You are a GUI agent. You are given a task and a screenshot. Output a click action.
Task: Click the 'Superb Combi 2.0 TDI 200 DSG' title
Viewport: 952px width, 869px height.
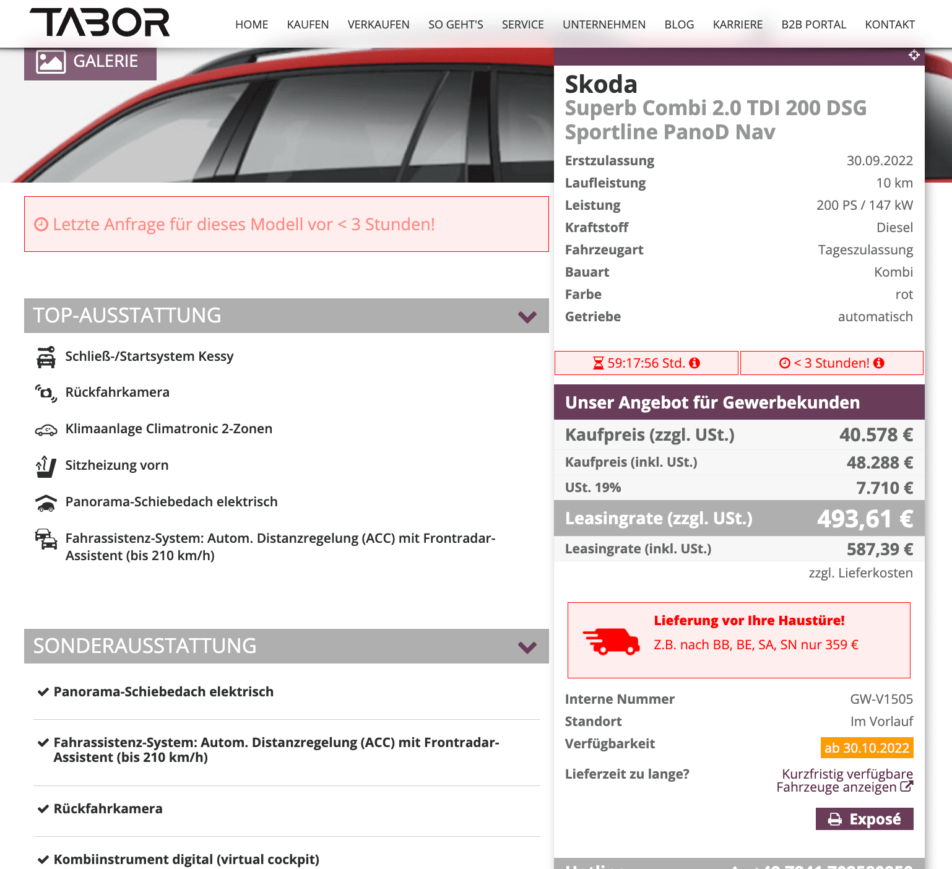pyautogui.click(x=716, y=108)
